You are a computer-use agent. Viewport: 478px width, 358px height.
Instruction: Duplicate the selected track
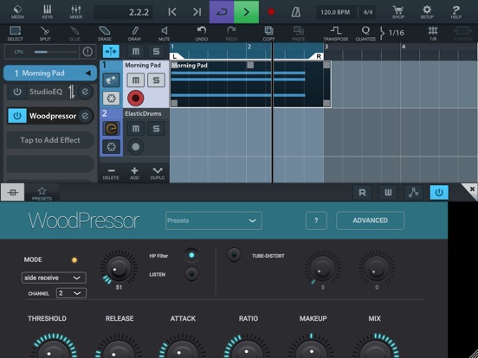[158, 174]
